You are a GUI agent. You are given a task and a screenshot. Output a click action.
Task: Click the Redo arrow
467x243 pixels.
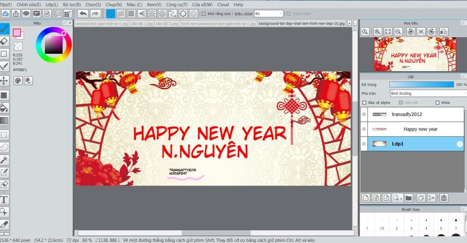point(95,14)
